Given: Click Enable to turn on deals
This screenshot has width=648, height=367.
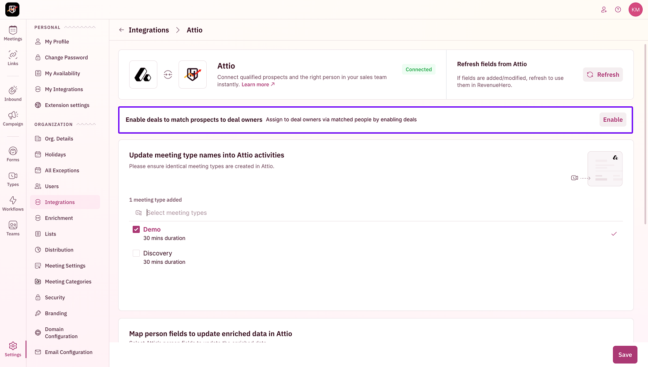Looking at the screenshot, I should click(613, 120).
